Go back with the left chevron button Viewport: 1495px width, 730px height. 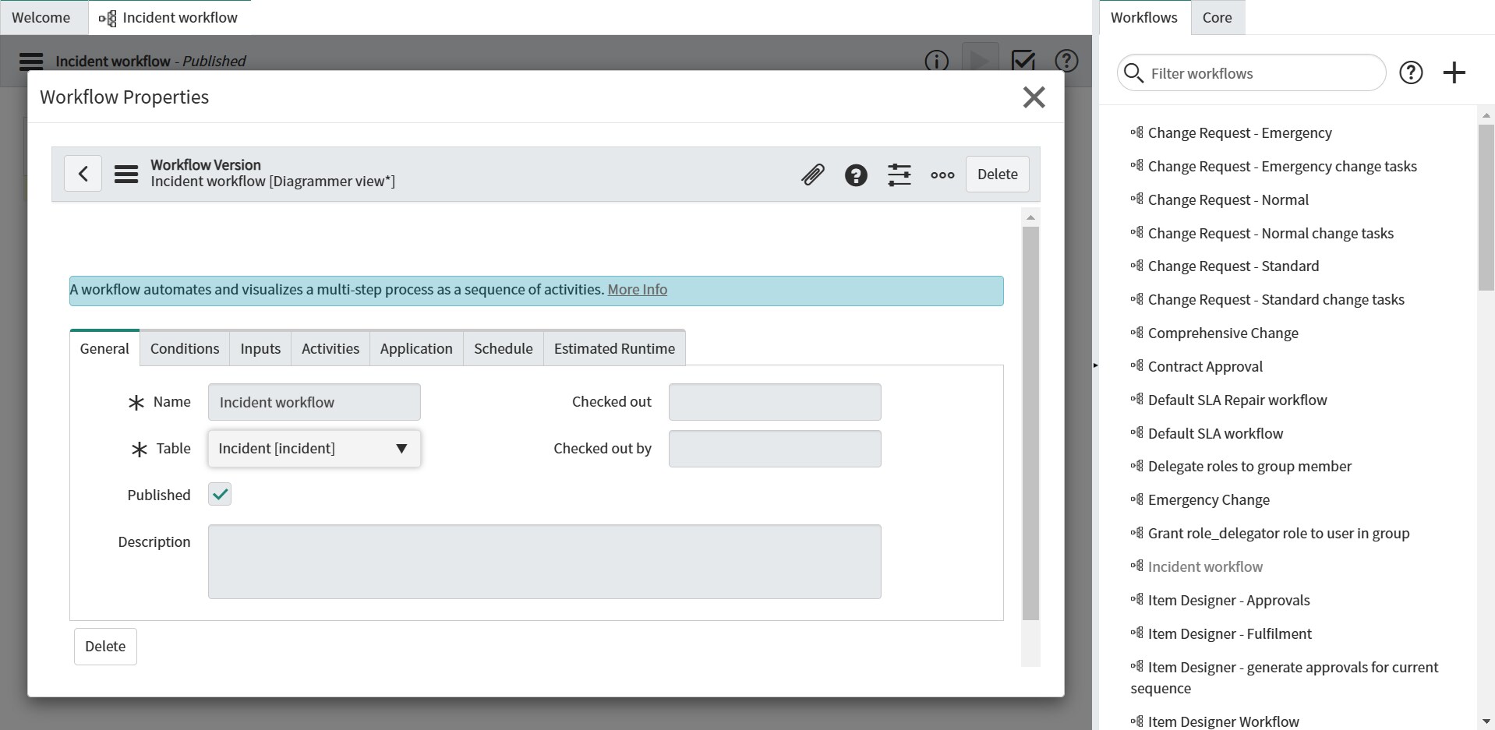83,173
